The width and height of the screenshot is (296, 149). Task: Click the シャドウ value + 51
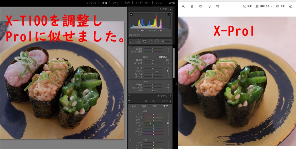point(167,71)
